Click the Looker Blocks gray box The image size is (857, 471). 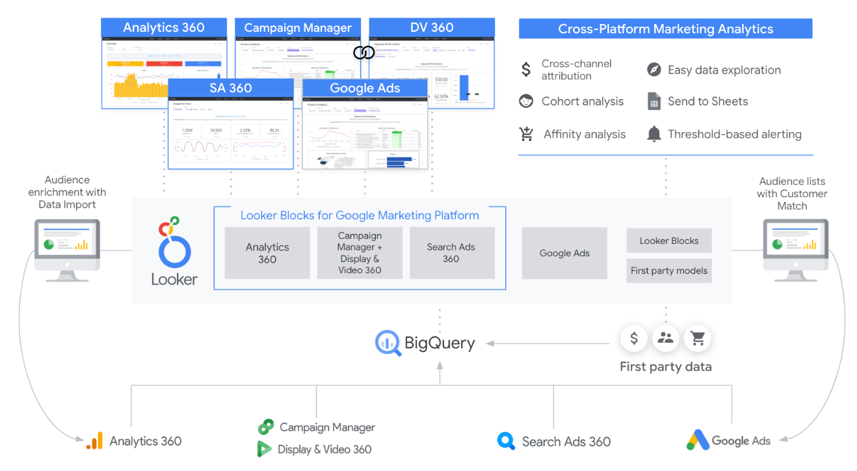(x=669, y=241)
